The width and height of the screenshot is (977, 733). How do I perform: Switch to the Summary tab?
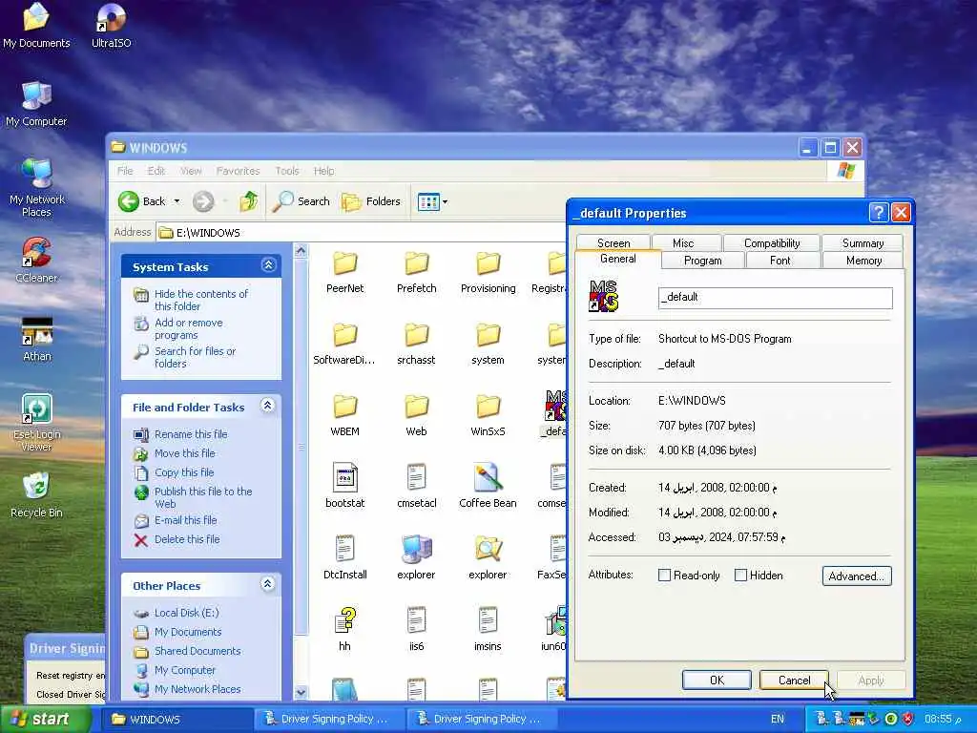863,243
